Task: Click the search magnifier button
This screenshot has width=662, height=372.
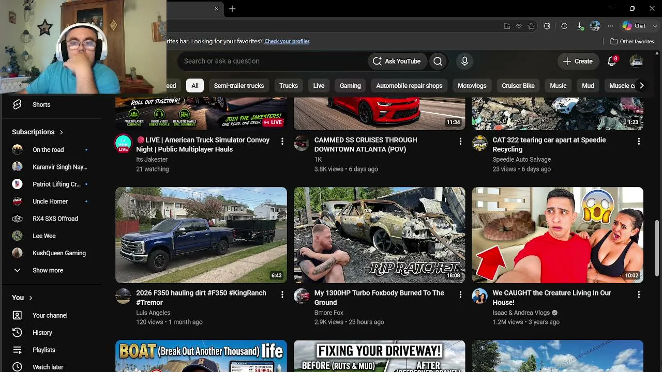Action: coord(438,61)
